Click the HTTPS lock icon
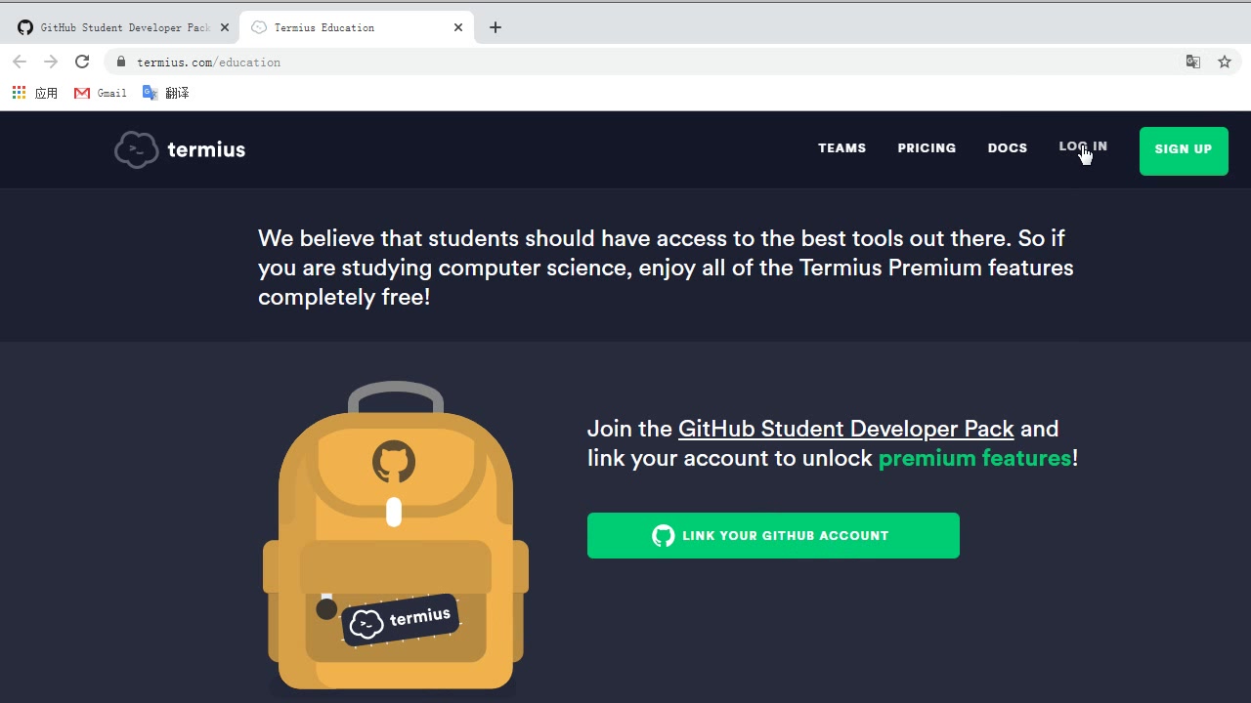Screen dimensions: 1251x703 pyautogui.click(x=120, y=61)
